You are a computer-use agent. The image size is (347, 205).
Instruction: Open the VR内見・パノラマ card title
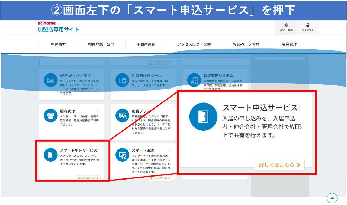click(x=75, y=76)
